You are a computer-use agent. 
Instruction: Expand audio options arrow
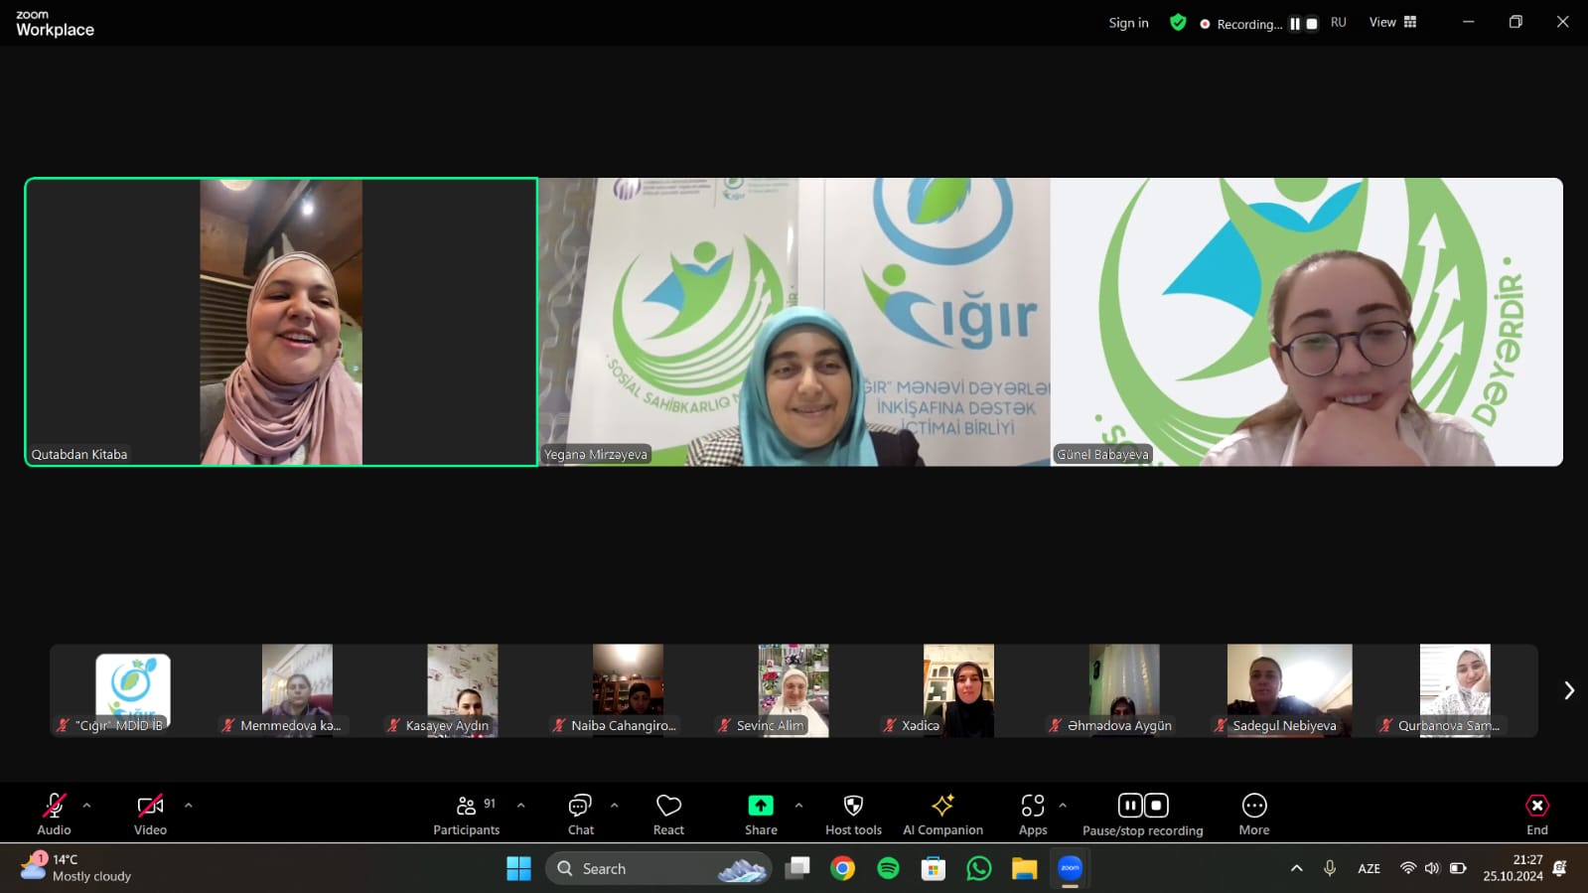point(86,806)
